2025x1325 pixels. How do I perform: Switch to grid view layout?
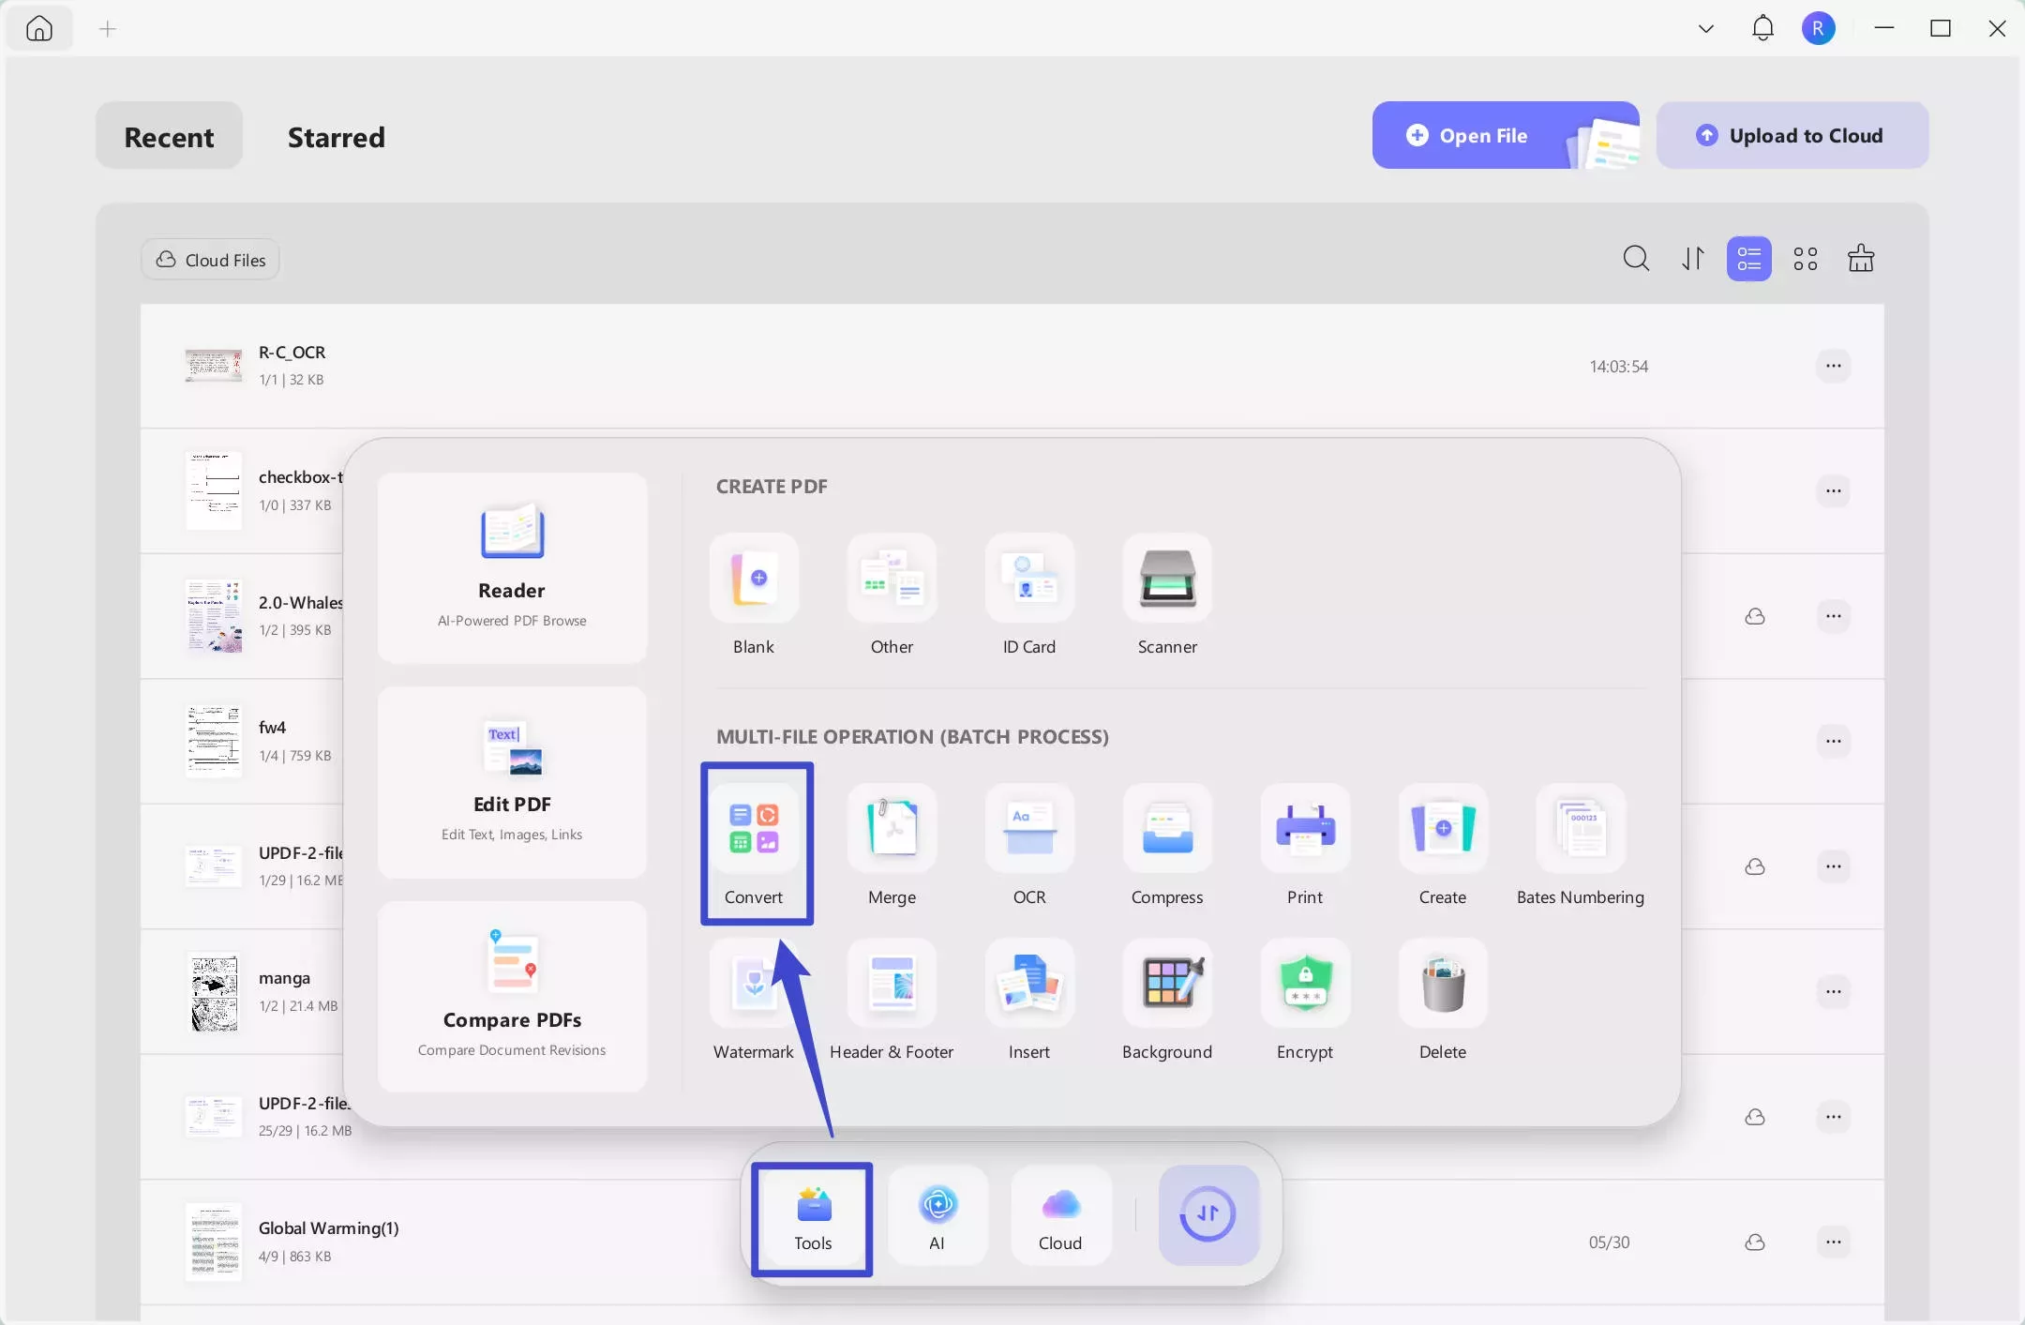pos(1806,259)
